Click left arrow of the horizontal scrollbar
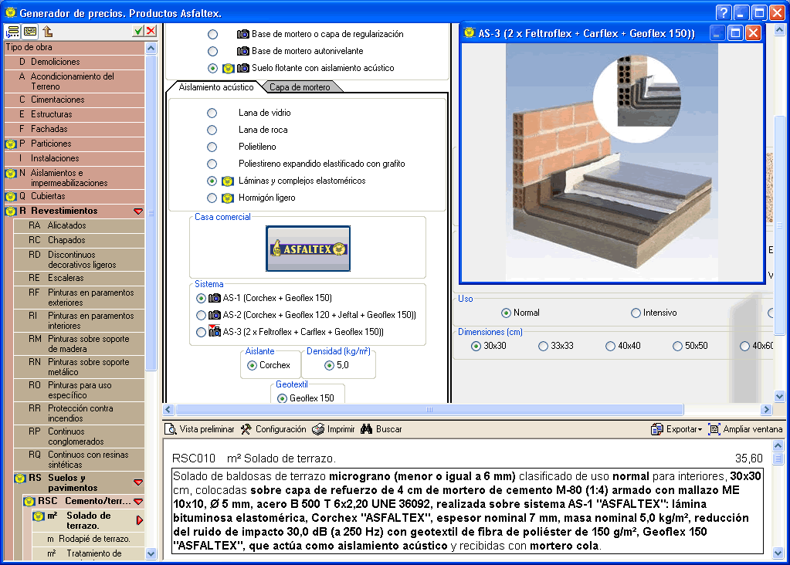Screen dimensions: 790x565 pyautogui.click(x=169, y=409)
